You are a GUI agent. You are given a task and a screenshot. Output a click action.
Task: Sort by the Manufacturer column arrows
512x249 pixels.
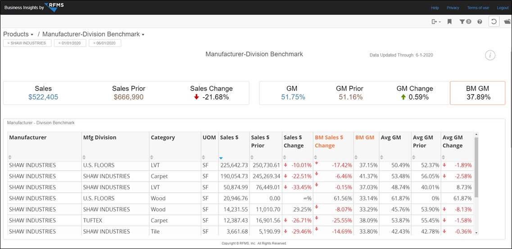pos(10,157)
